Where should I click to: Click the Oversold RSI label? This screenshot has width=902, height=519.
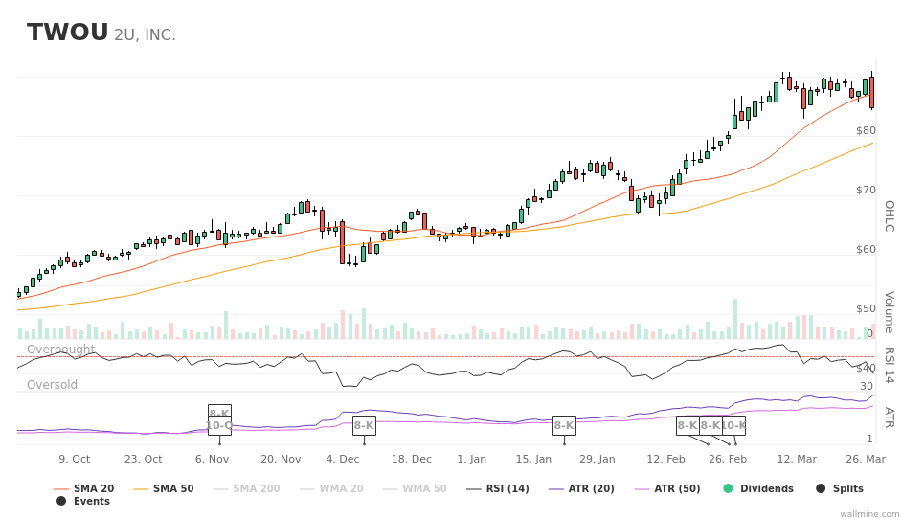(52, 384)
